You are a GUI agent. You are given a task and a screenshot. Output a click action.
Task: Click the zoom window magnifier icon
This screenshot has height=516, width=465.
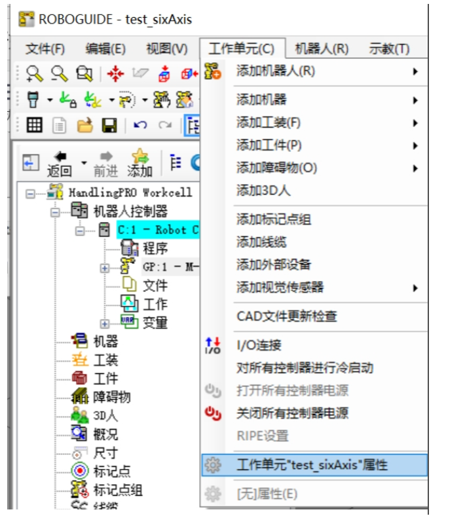click(x=84, y=73)
